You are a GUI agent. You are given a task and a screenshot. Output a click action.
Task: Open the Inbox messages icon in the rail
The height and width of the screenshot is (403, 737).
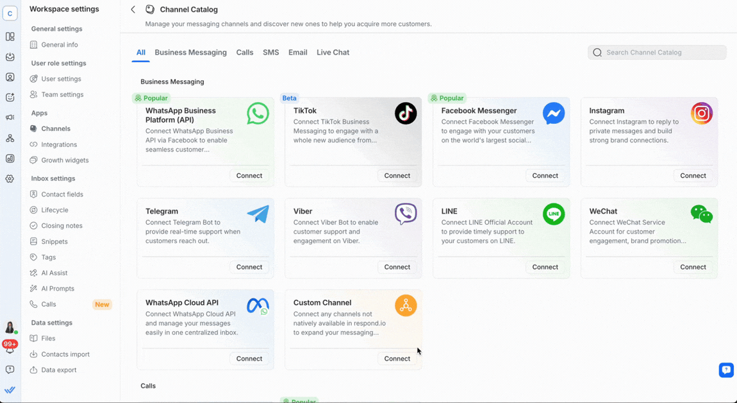click(10, 57)
